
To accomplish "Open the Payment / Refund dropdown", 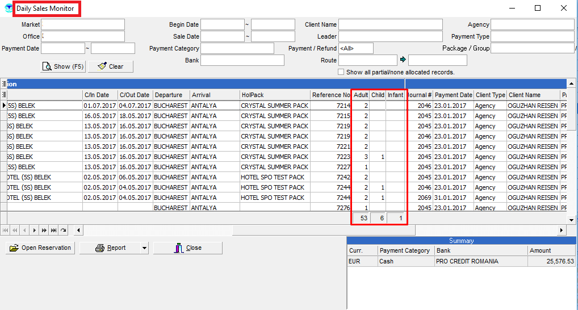I will click(355, 48).
